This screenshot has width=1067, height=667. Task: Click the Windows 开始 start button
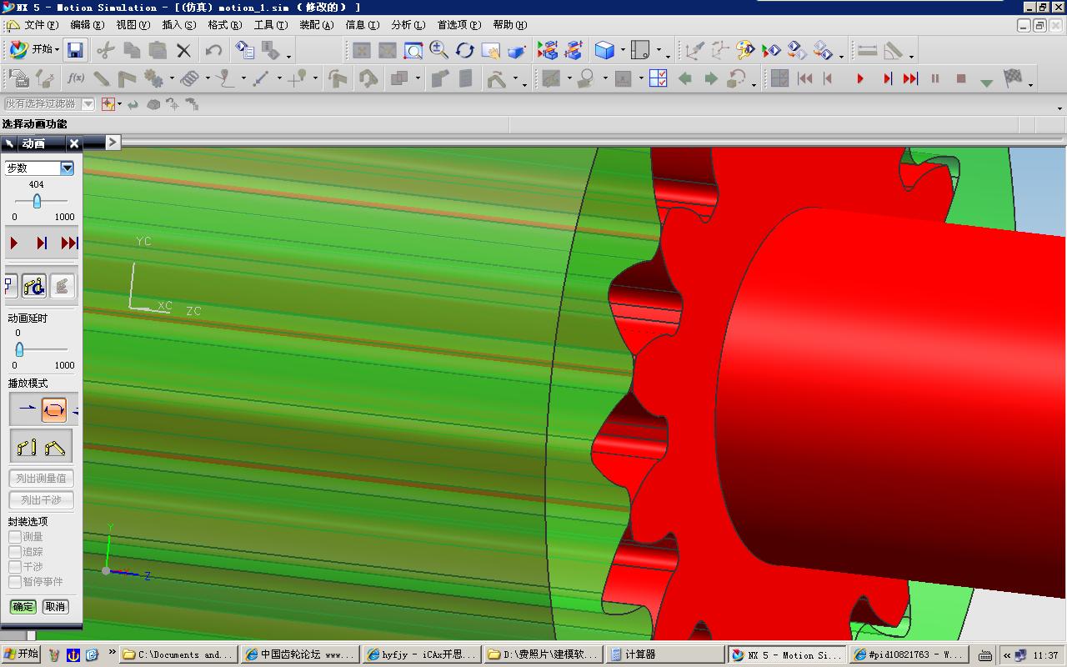coord(21,654)
